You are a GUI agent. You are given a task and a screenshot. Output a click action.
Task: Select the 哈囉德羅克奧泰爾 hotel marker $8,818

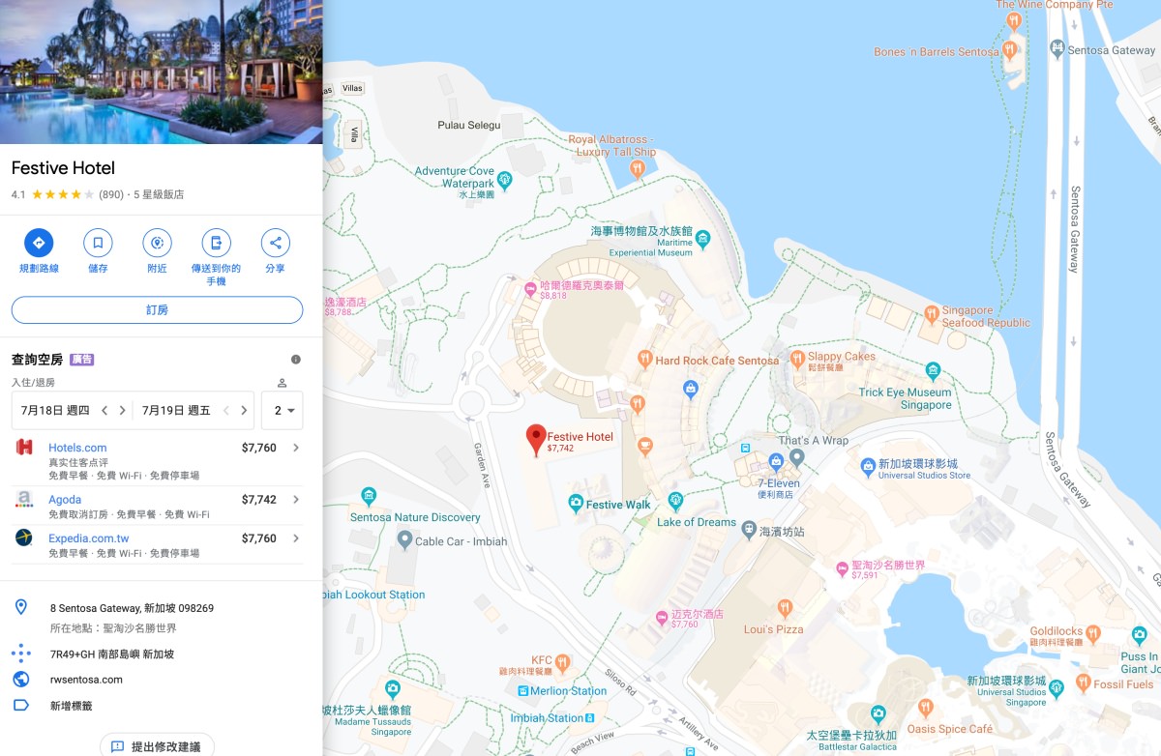pos(530,289)
